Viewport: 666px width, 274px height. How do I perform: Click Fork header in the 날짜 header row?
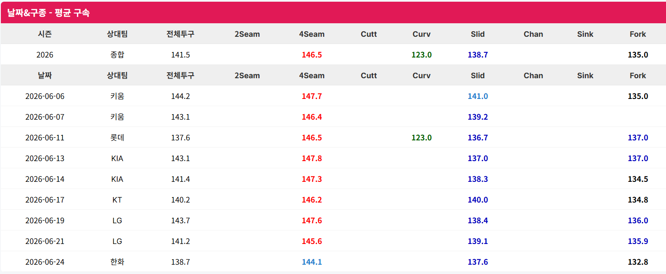pos(638,76)
